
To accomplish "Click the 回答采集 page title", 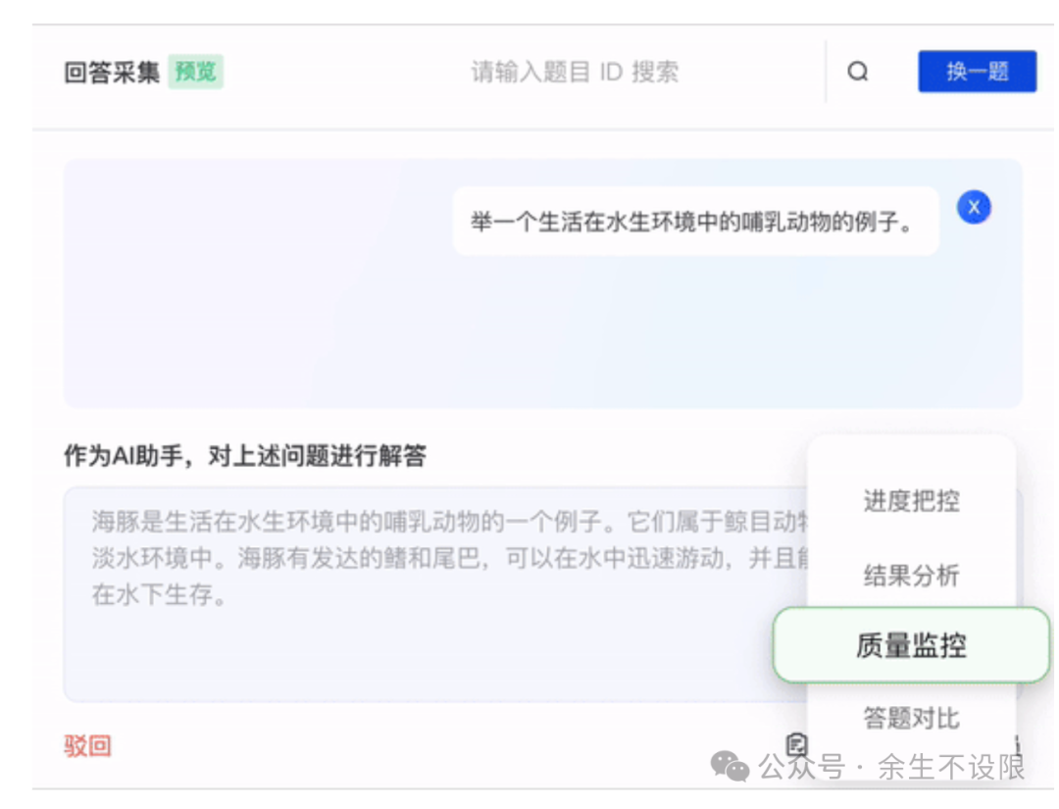I will [x=112, y=73].
